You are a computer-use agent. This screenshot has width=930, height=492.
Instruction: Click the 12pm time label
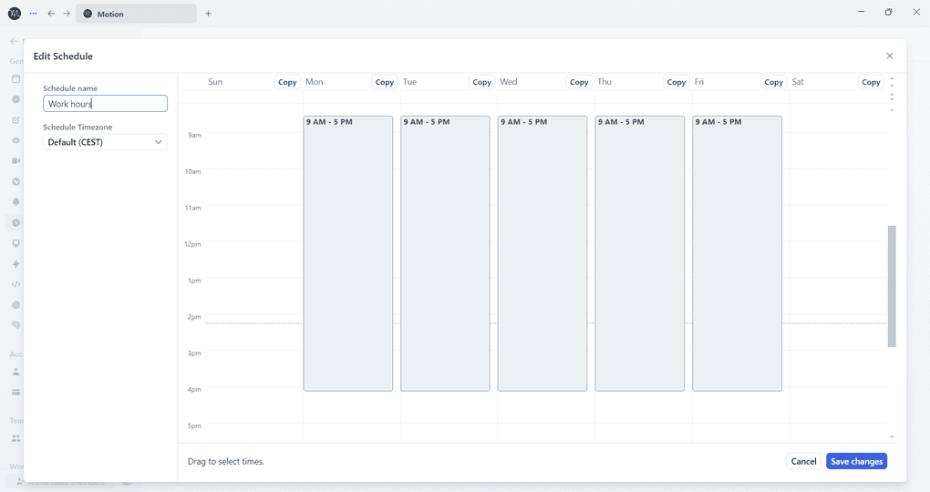(x=192, y=244)
